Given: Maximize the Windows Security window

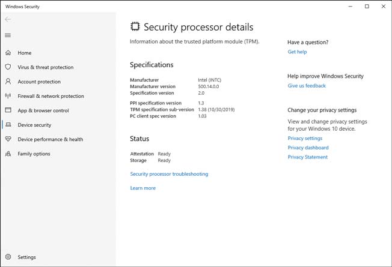Looking at the screenshot, I should (x=367, y=6).
